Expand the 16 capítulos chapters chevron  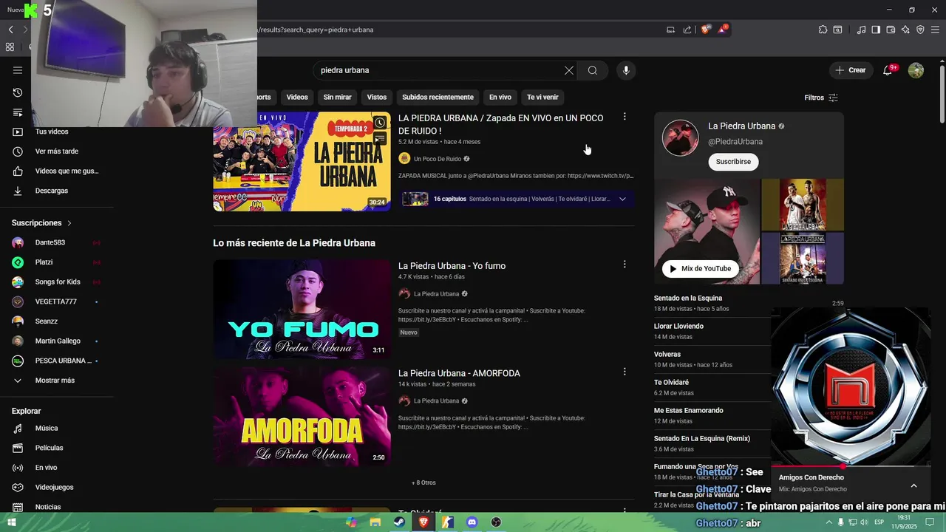point(622,199)
